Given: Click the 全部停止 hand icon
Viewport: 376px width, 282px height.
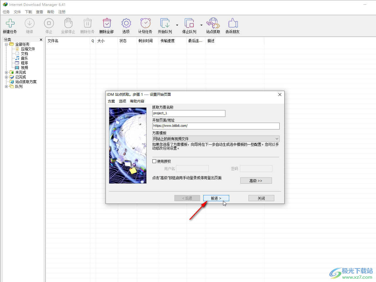Looking at the screenshot, I should [x=68, y=23].
